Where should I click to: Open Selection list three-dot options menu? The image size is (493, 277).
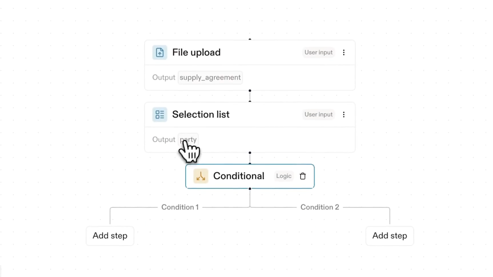pos(344,114)
